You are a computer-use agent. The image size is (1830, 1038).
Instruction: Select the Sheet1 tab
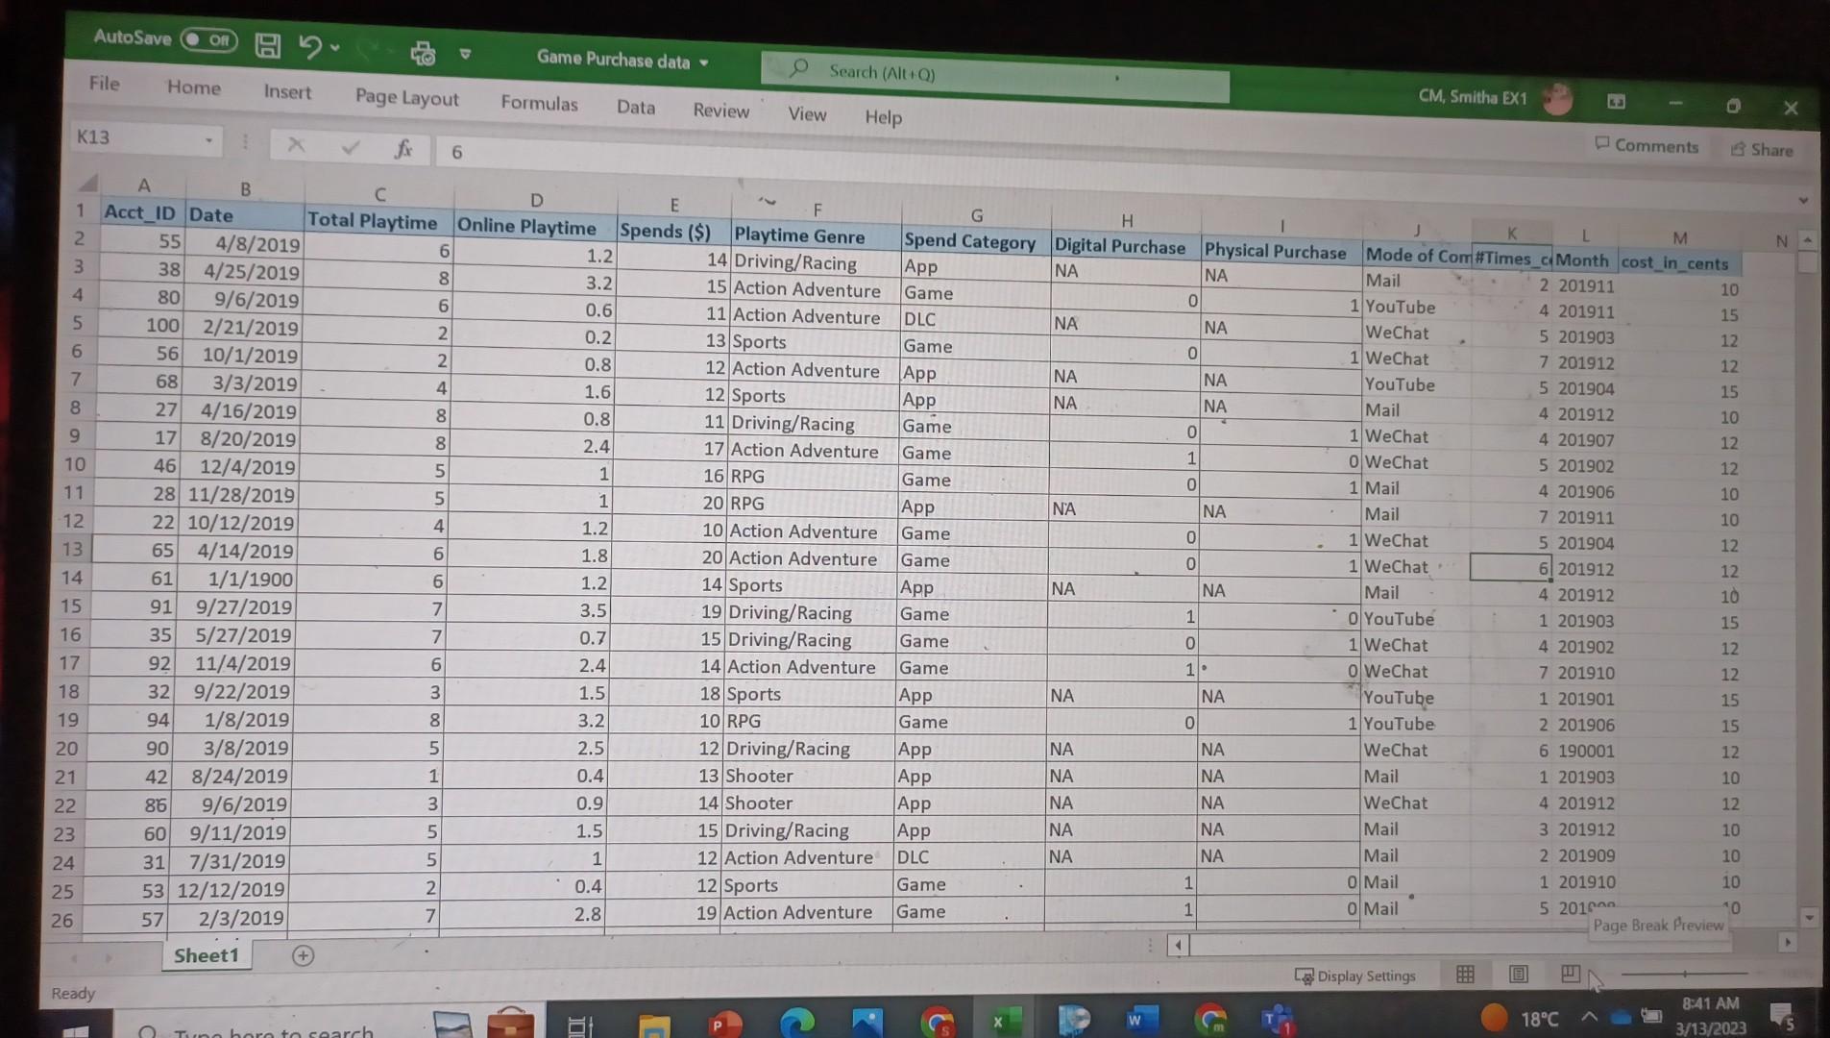point(207,954)
